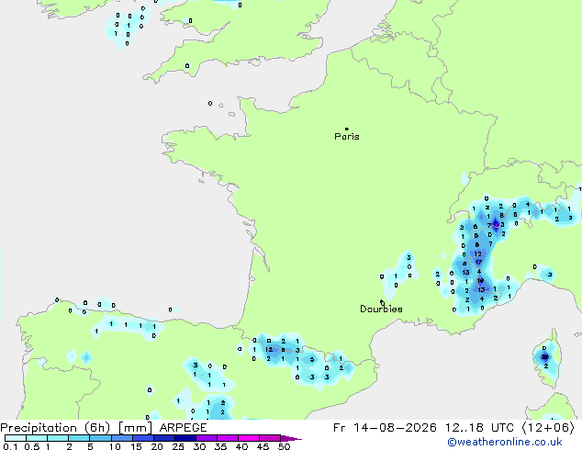The width and height of the screenshot is (582, 450).
Task: Click the '(12+06)' forecast offset text
Action: 548,428
